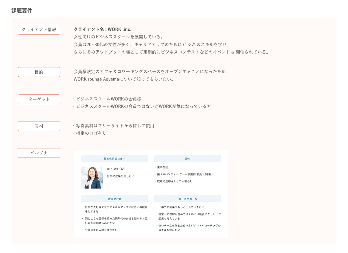The width and height of the screenshot is (348, 253).
Task: Click the persona woman's portrait photo
Action: pyautogui.click(x=92, y=177)
